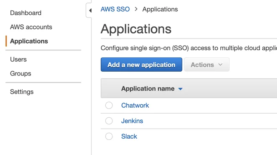277x155 pixels.
Task: Open the Users section
Action: pyautogui.click(x=18, y=59)
